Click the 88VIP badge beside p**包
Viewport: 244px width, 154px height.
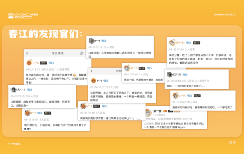tap(197, 96)
